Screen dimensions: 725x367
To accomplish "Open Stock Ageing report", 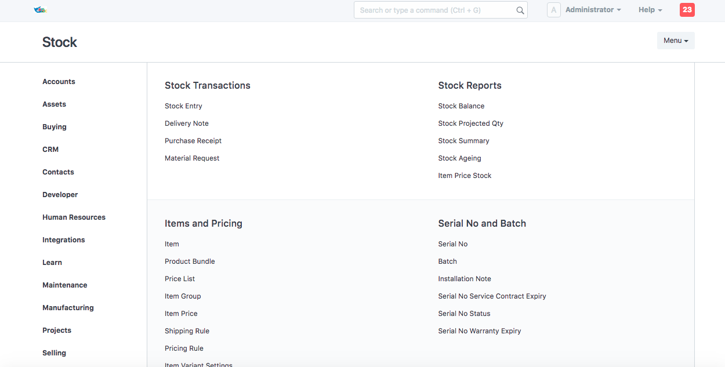I will pos(460,158).
